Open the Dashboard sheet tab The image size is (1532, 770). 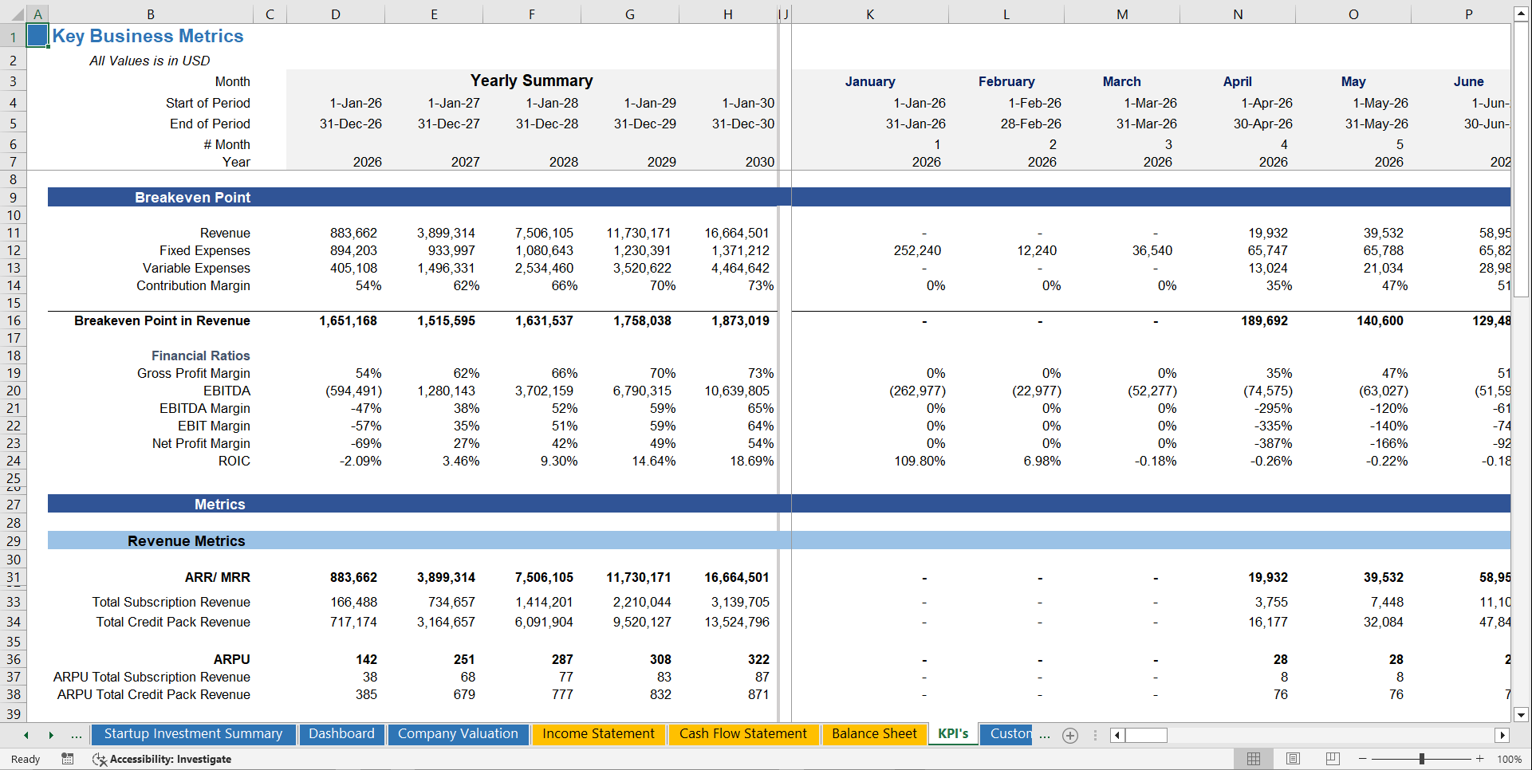(x=341, y=734)
